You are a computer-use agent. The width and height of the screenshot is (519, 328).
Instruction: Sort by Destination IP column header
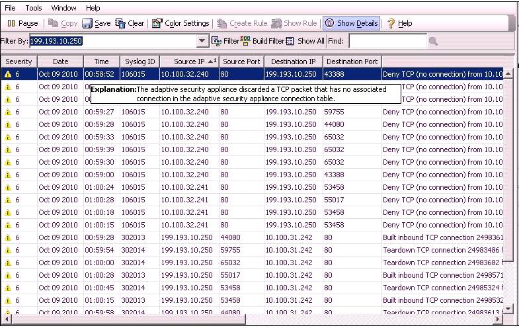point(294,61)
